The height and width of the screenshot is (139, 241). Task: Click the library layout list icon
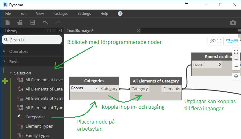[x=54, y=31]
